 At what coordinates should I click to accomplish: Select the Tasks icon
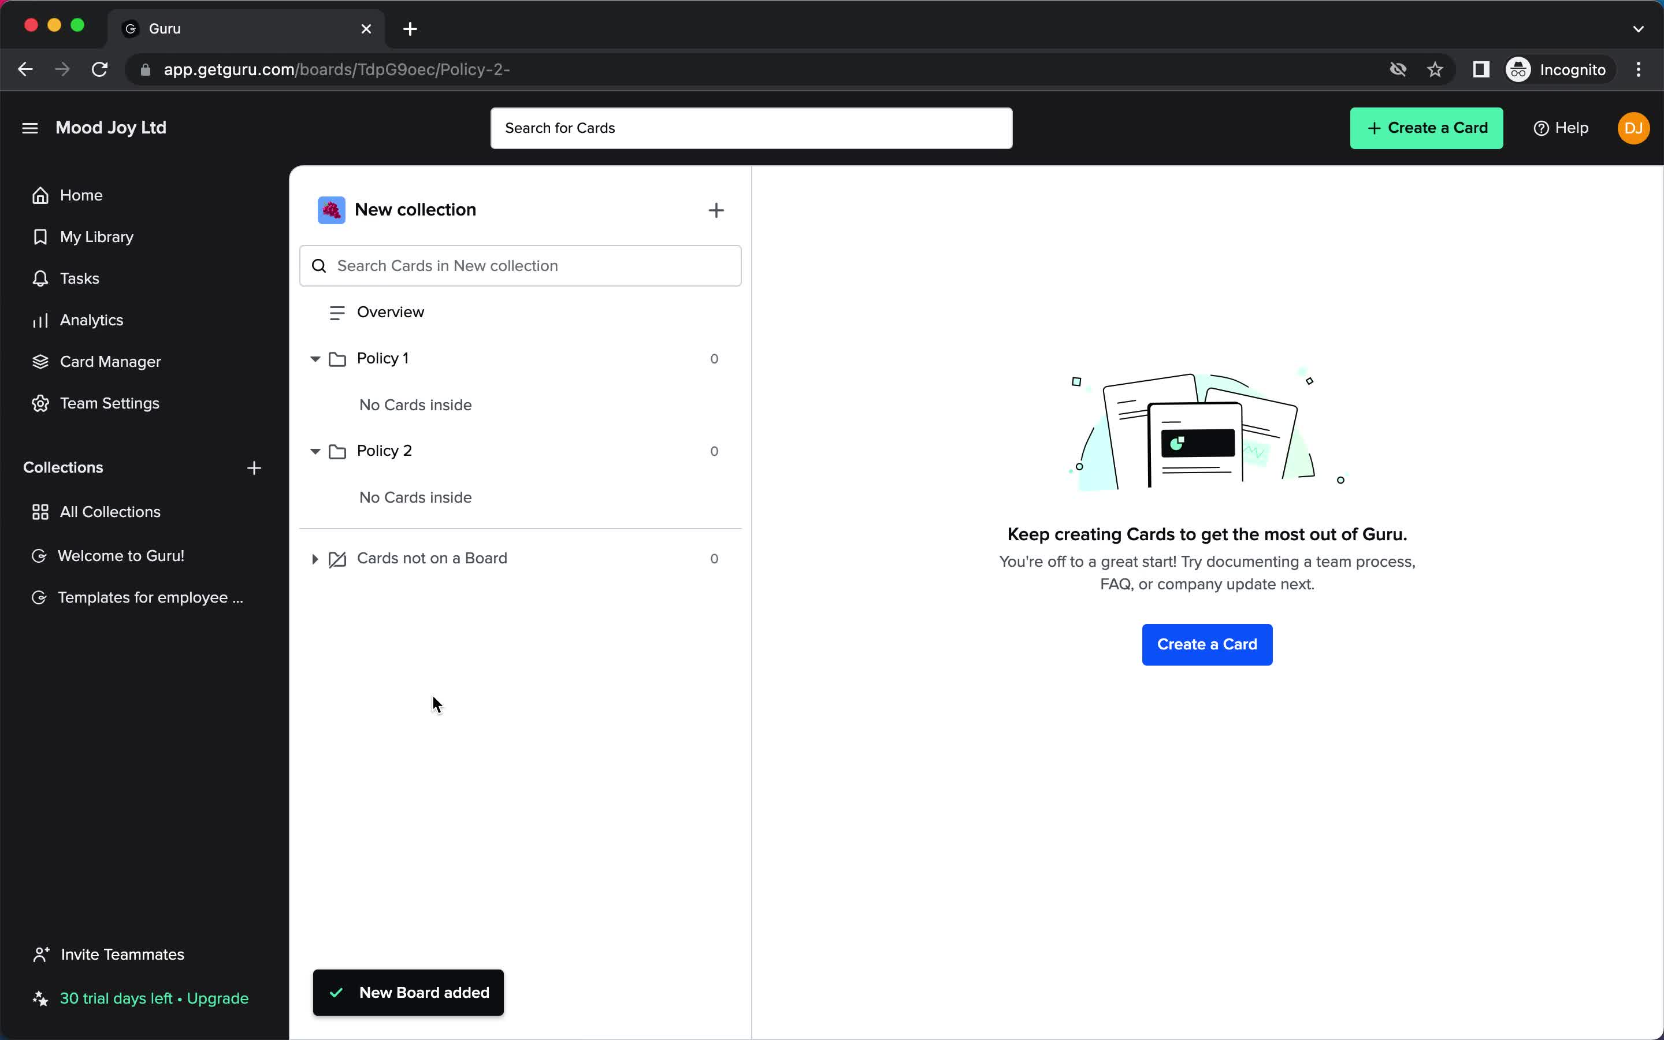tap(39, 278)
